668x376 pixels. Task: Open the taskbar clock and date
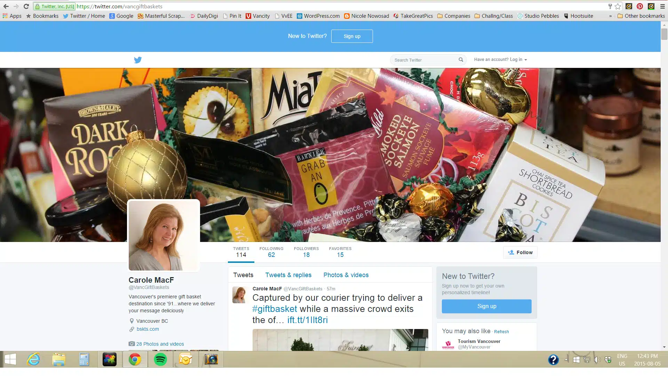pyautogui.click(x=647, y=360)
